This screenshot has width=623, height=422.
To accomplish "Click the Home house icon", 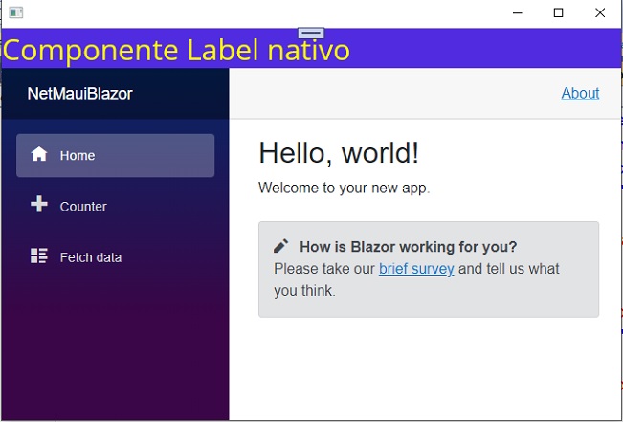I will [x=39, y=154].
